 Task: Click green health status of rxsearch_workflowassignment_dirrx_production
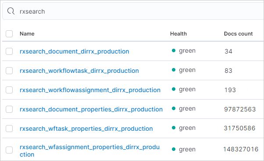(184, 89)
